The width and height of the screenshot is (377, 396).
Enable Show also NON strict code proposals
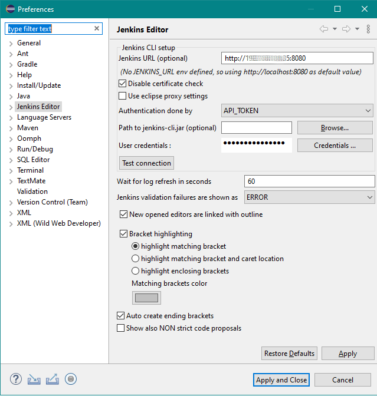click(120, 328)
